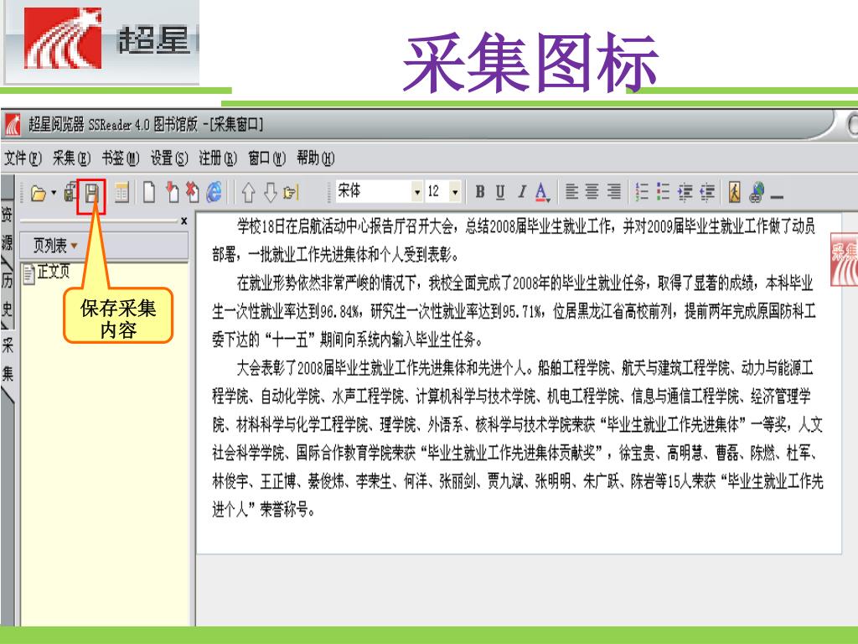Open the 宋体 font name dropdown

[x=417, y=192]
